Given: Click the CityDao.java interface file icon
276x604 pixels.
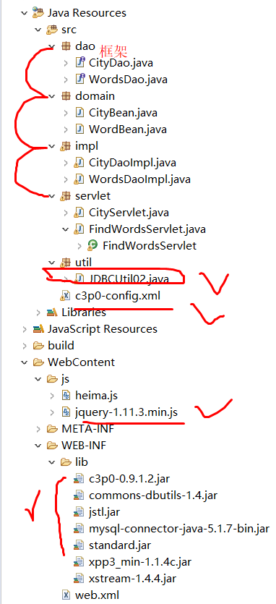Looking at the screenshot, I should [79, 62].
